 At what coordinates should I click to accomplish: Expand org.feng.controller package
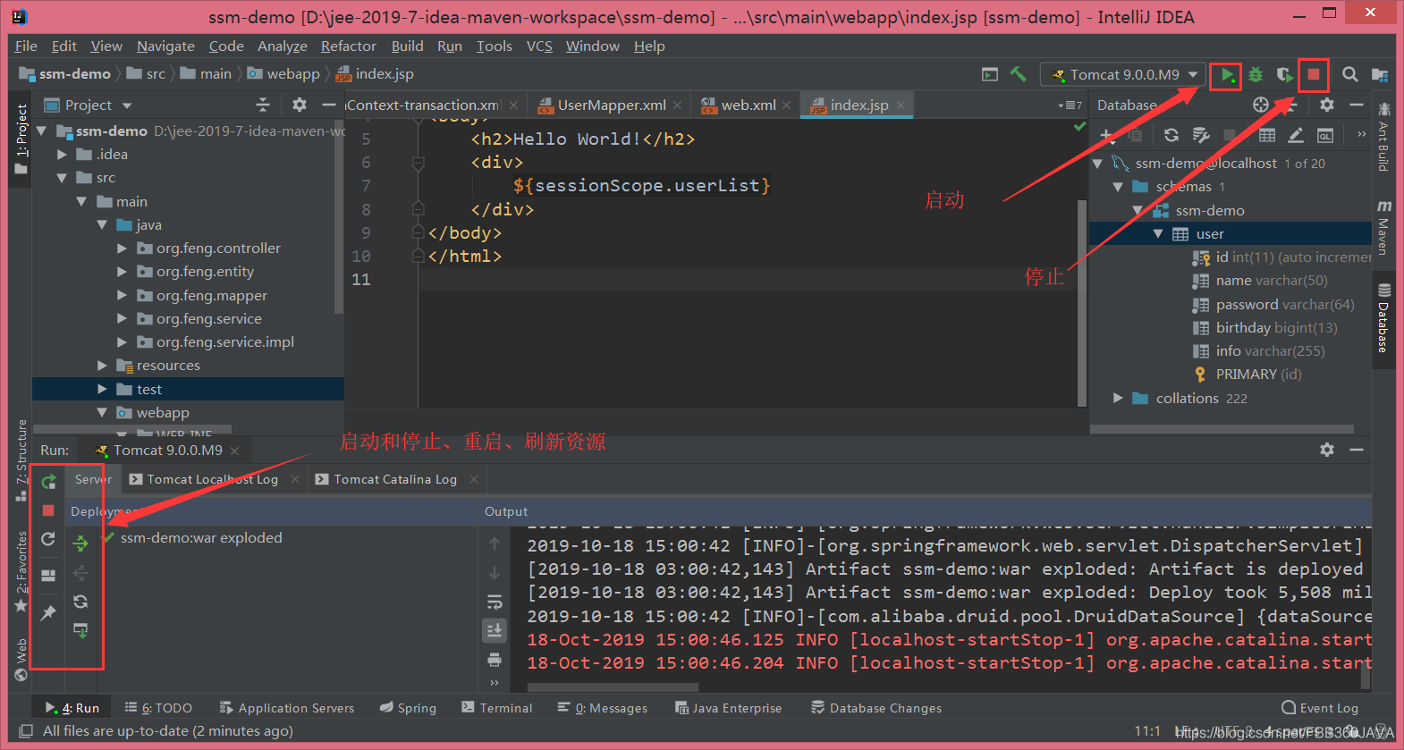coord(122,249)
